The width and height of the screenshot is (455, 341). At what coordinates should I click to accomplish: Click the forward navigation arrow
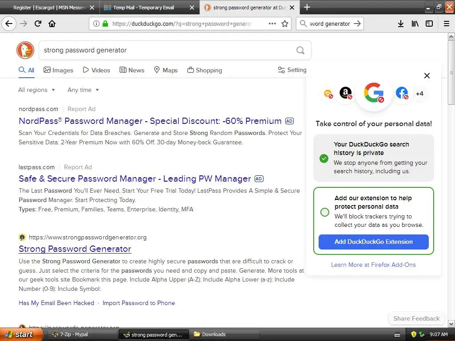24,24
